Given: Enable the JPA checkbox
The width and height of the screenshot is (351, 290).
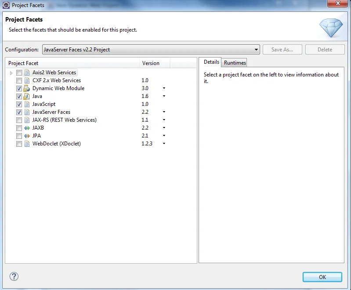Looking at the screenshot, I should pos(19,136).
